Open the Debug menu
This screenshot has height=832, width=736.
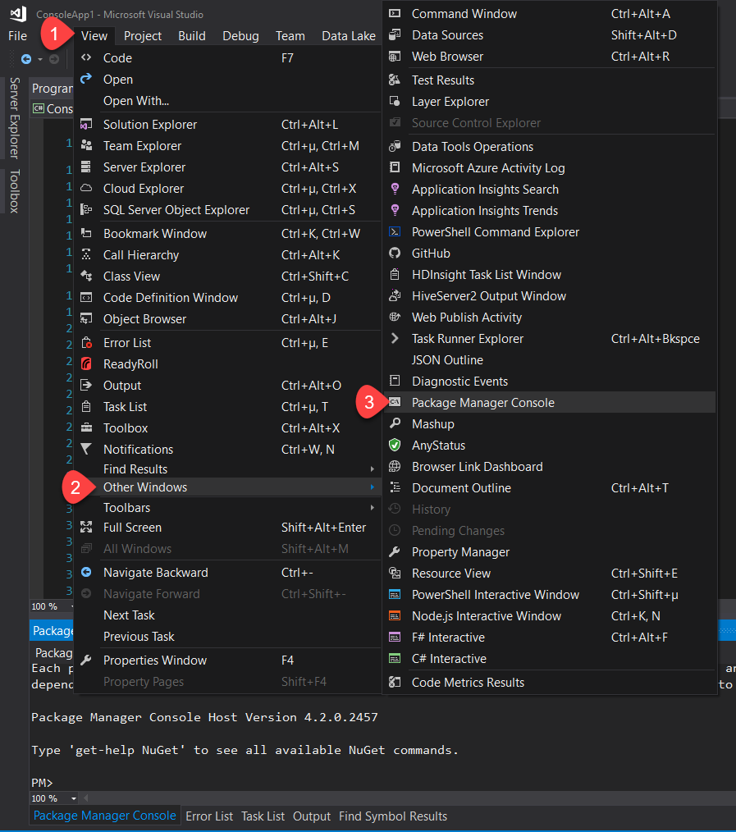240,35
